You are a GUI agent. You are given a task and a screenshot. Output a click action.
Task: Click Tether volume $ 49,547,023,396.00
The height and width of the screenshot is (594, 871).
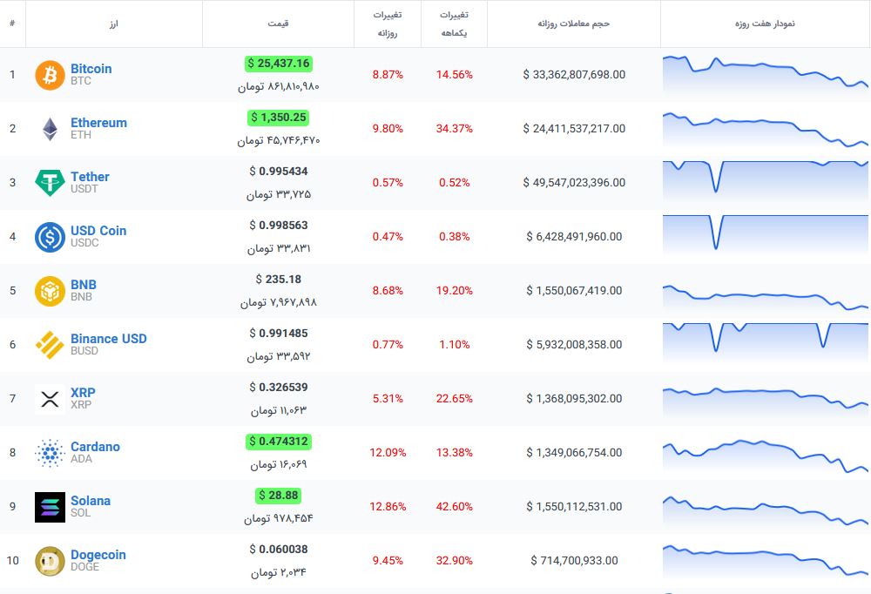[x=574, y=182]
